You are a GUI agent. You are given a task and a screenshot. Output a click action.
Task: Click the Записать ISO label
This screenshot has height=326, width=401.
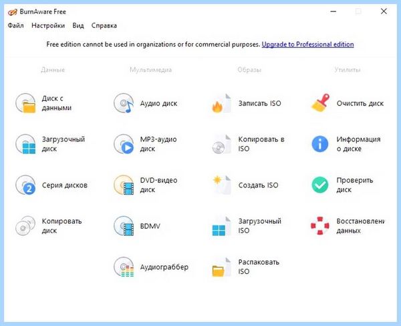click(x=259, y=103)
